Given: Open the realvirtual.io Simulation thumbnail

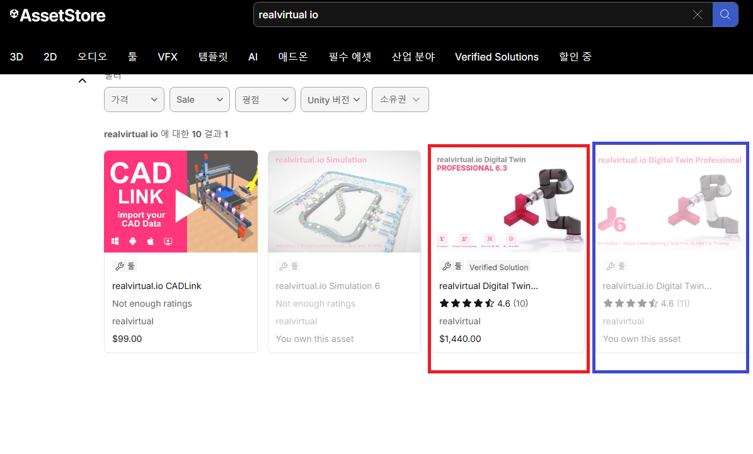Looking at the screenshot, I should tap(344, 201).
